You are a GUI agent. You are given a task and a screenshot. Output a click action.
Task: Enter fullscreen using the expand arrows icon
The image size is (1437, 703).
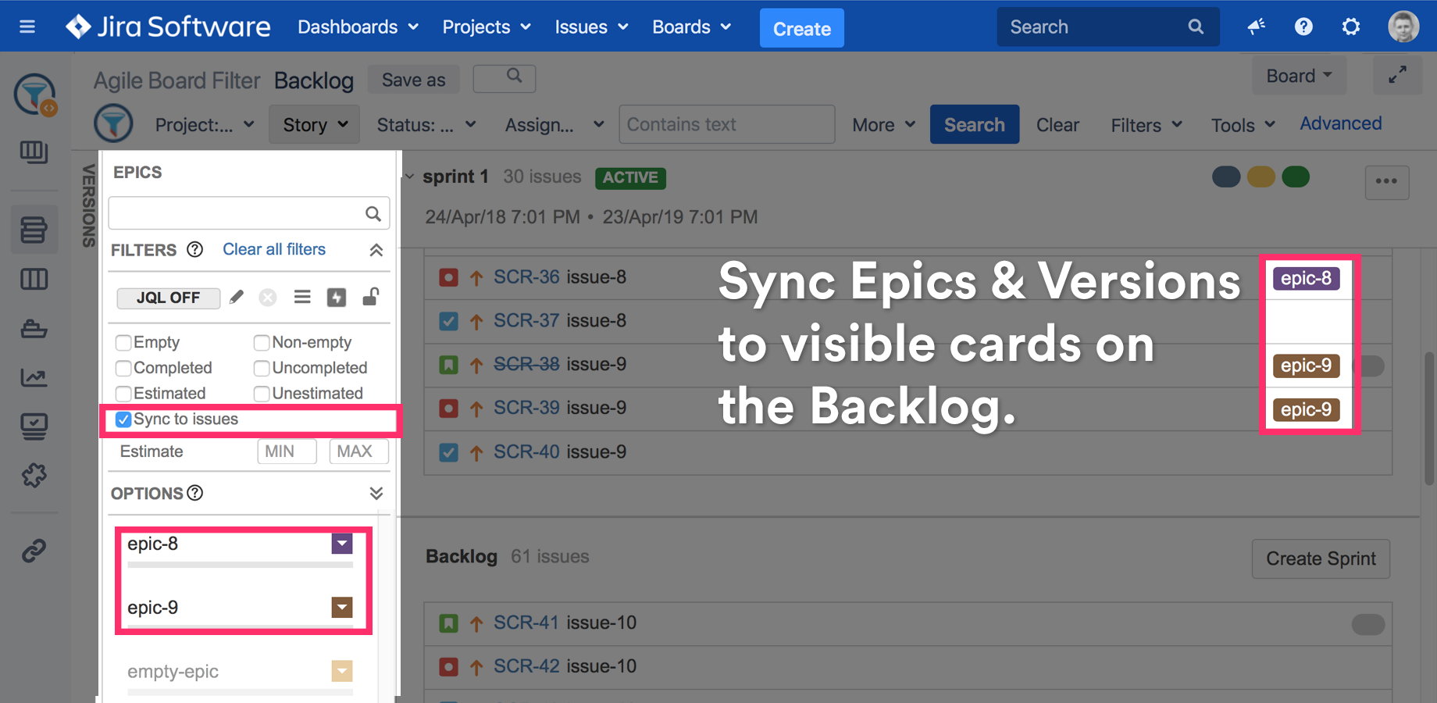(1397, 75)
